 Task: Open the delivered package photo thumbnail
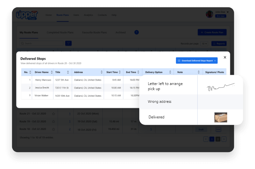(221, 117)
